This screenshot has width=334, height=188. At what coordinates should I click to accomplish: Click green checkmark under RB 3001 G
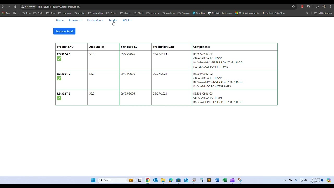[x=59, y=78]
